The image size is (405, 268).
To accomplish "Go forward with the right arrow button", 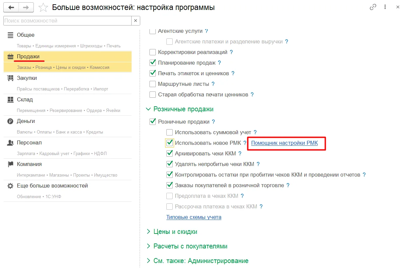I will (x=26, y=7).
